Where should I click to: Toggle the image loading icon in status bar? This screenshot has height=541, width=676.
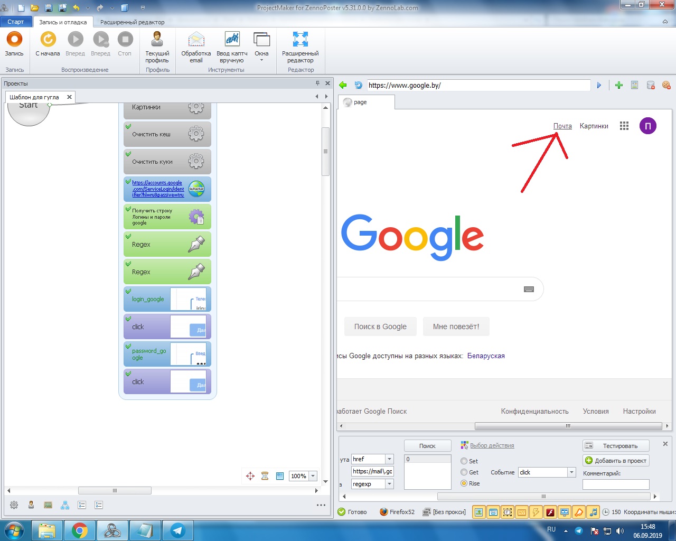(478, 512)
